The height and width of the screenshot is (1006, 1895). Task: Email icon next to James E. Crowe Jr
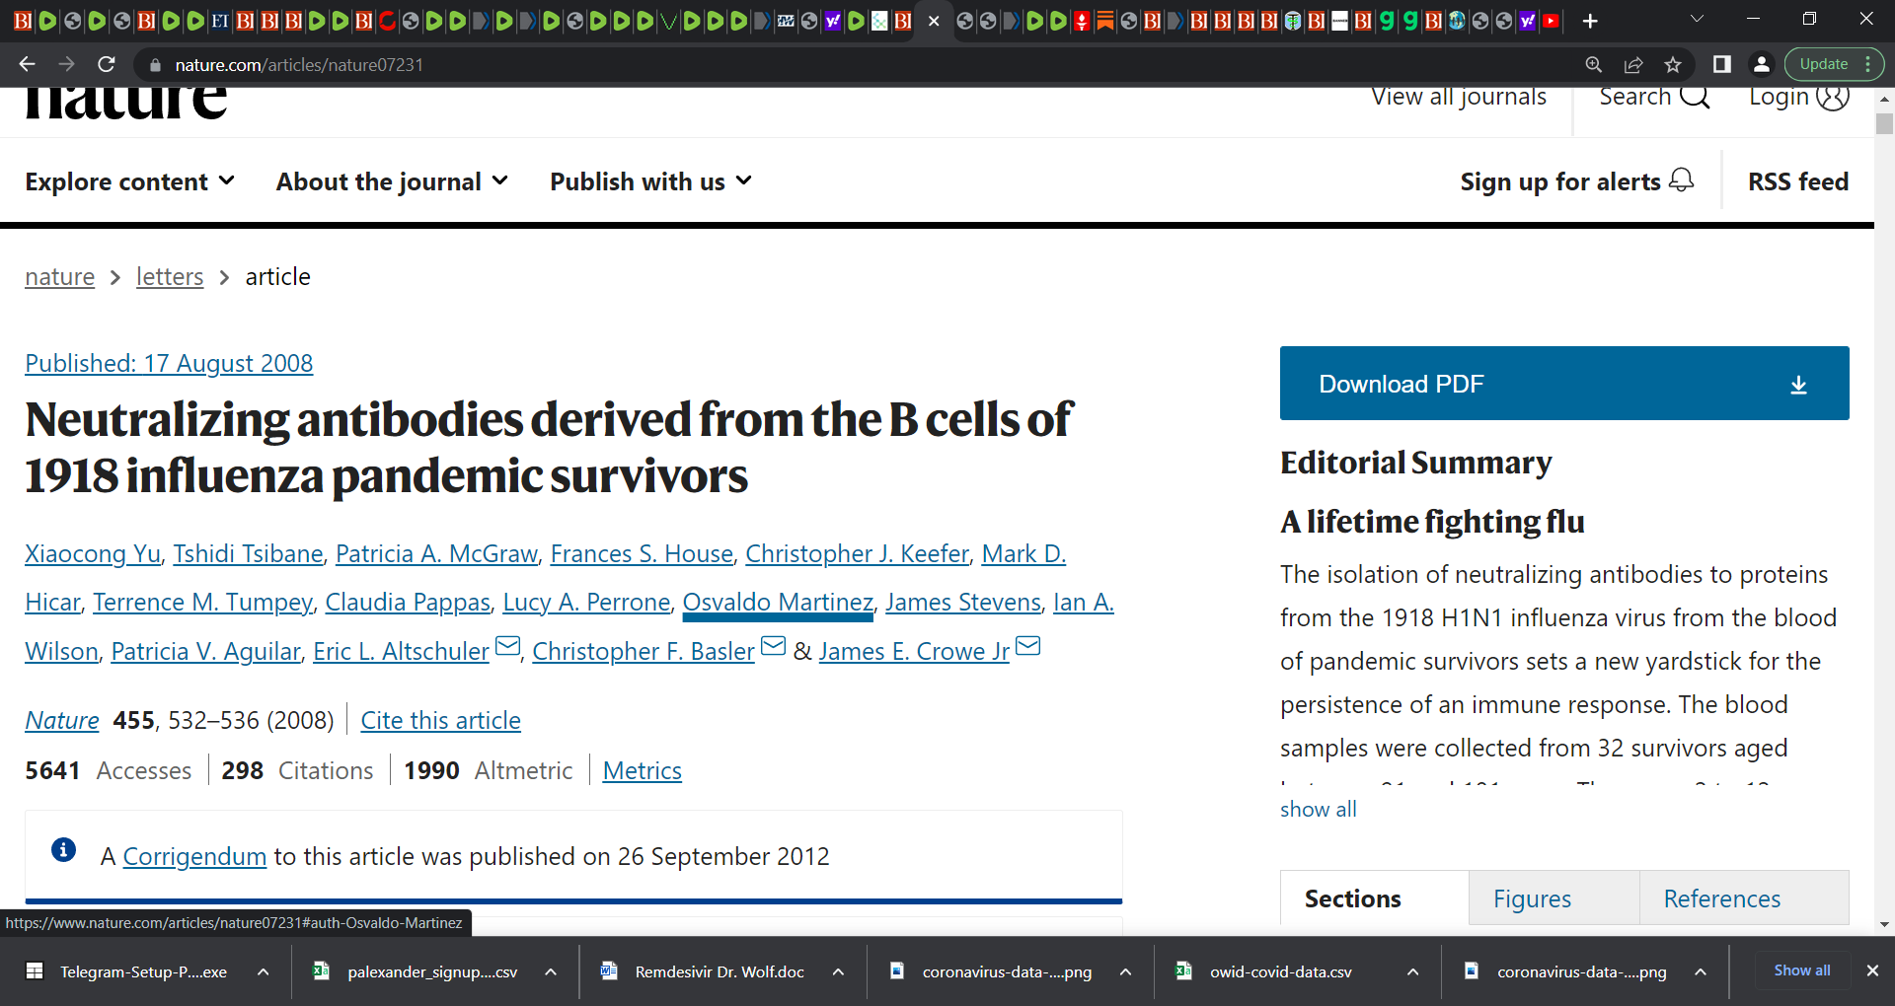[x=1027, y=646]
